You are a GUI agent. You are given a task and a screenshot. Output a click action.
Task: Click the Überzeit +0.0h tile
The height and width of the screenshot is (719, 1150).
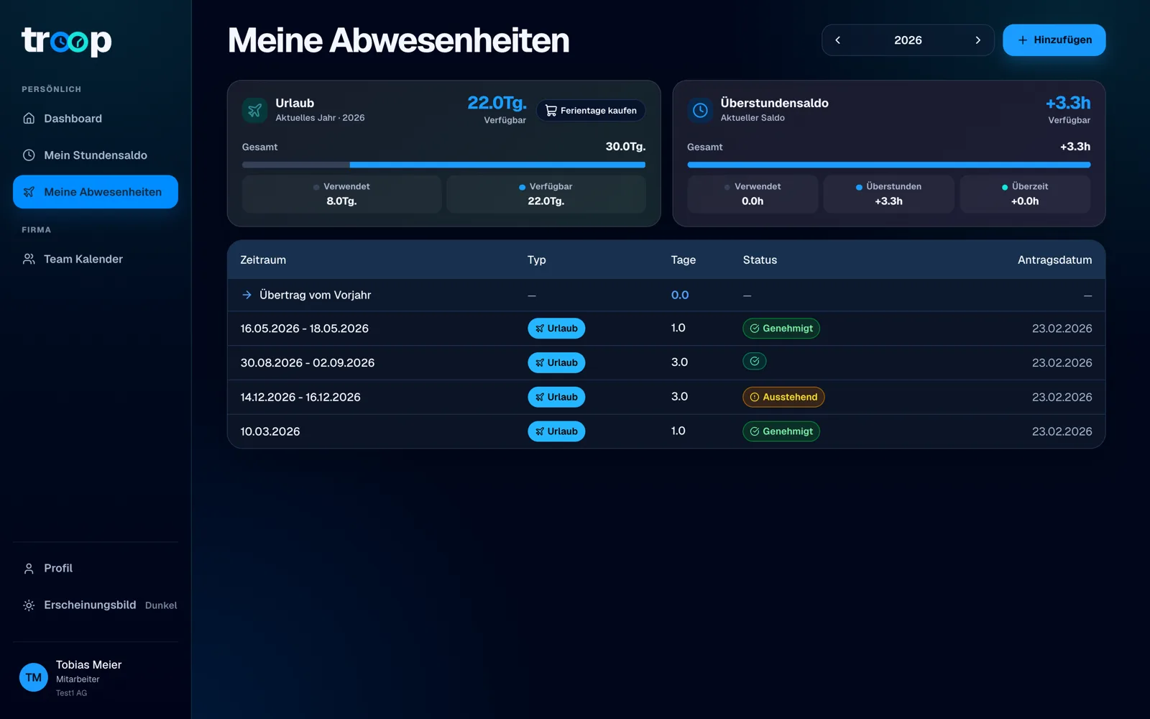[x=1025, y=194]
